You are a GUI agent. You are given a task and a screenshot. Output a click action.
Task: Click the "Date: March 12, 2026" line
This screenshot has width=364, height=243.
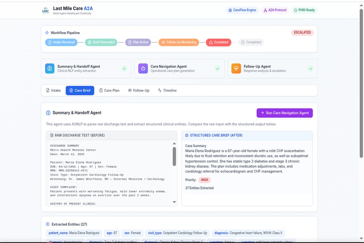pyautogui.click(x=67, y=154)
